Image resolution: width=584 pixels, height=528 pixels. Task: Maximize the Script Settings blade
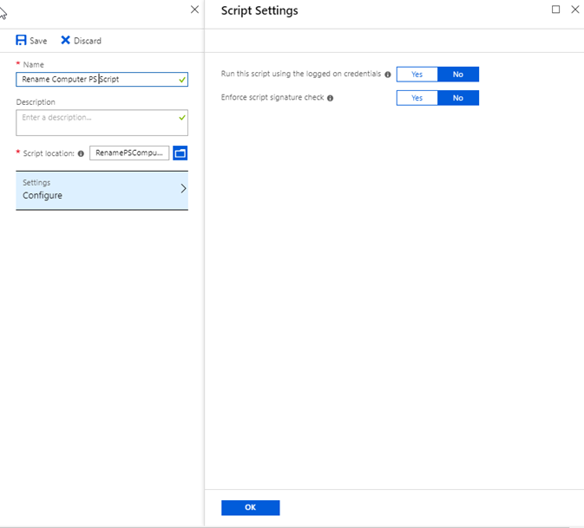tap(555, 10)
